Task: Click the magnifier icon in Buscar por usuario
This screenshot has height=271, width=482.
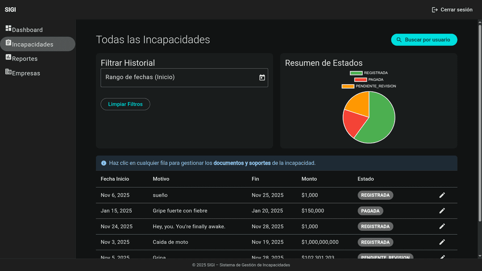Action: click(x=399, y=40)
